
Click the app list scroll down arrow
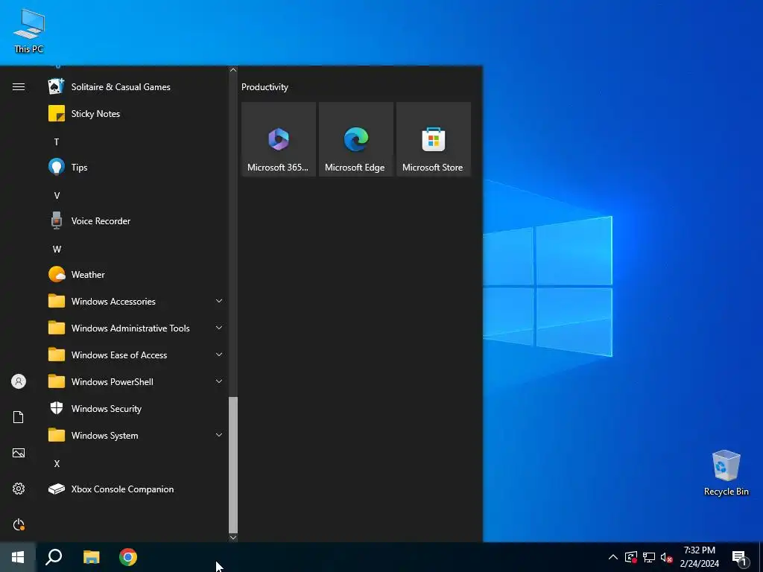pyautogui.click(x=233, y=537)
